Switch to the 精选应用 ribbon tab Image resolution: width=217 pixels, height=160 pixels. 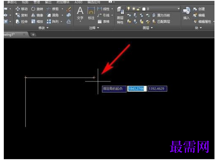click(x=94, y=3)
